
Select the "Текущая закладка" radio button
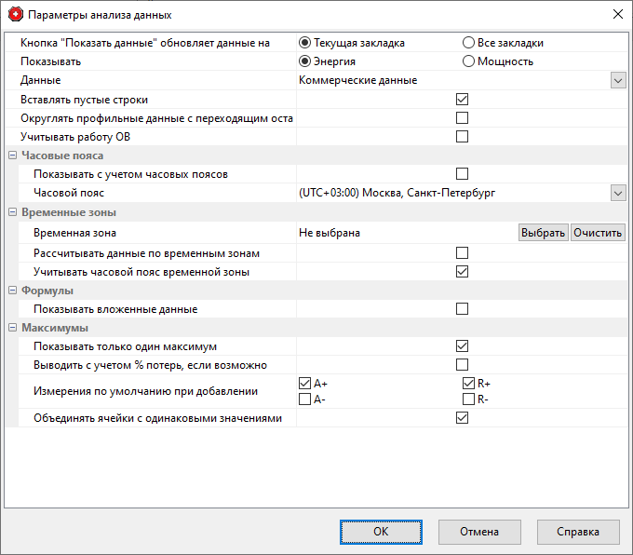(x=304, y=43)
